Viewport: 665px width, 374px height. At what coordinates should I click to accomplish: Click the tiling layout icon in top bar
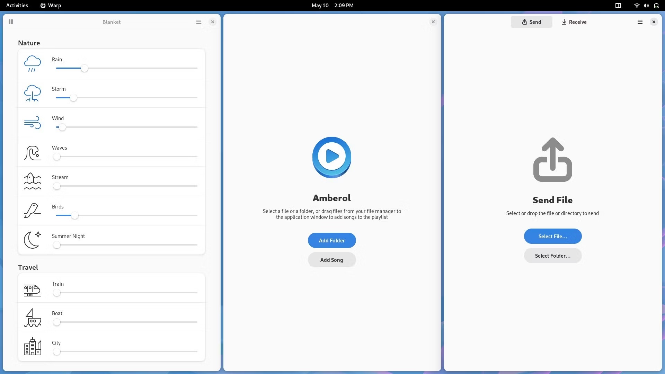pyautogui.click(x=618, y=5)
